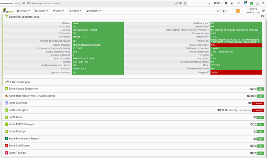Click the red 5 % disk space value
The image size is (267, 158).
click(236, 45)
